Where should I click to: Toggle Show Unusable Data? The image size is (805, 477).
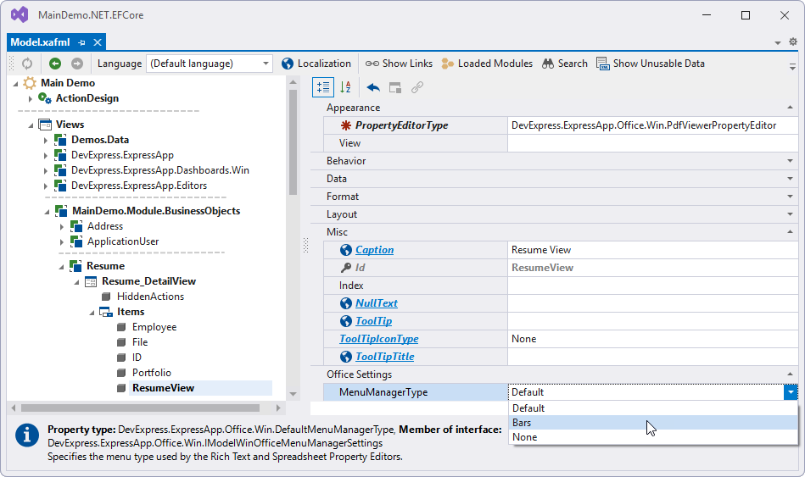pyautogui.click(x=651, y=64)
